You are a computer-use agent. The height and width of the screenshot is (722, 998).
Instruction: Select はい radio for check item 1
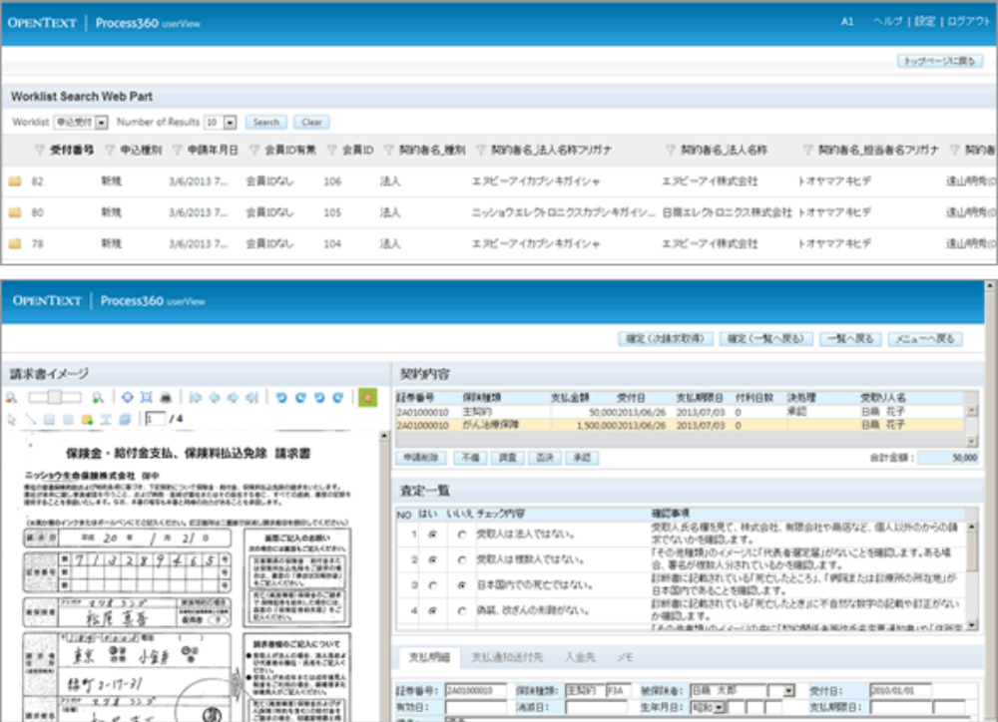tap(433, 535)
